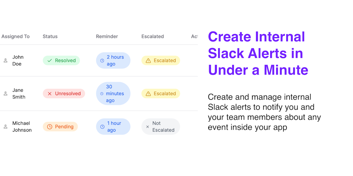Click the clock icon in 1 hour ago reminder

(x=102, y=126)
